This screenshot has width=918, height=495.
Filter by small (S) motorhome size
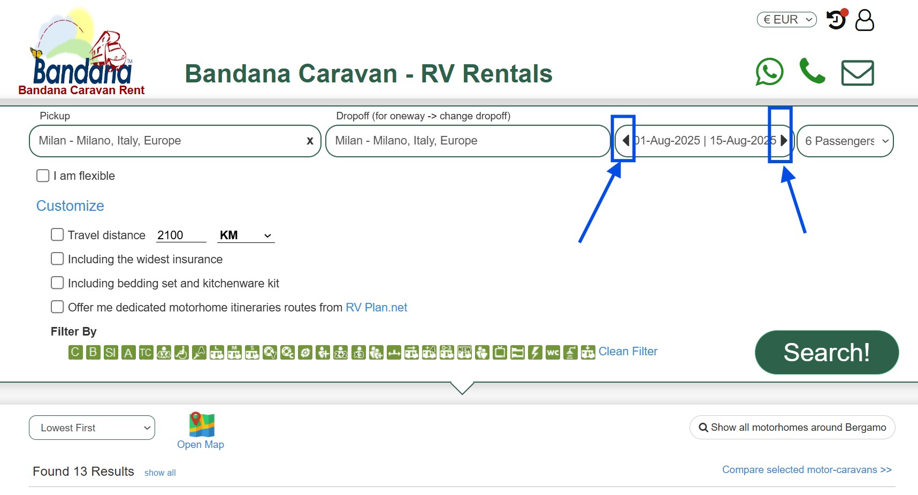(252, 352)
